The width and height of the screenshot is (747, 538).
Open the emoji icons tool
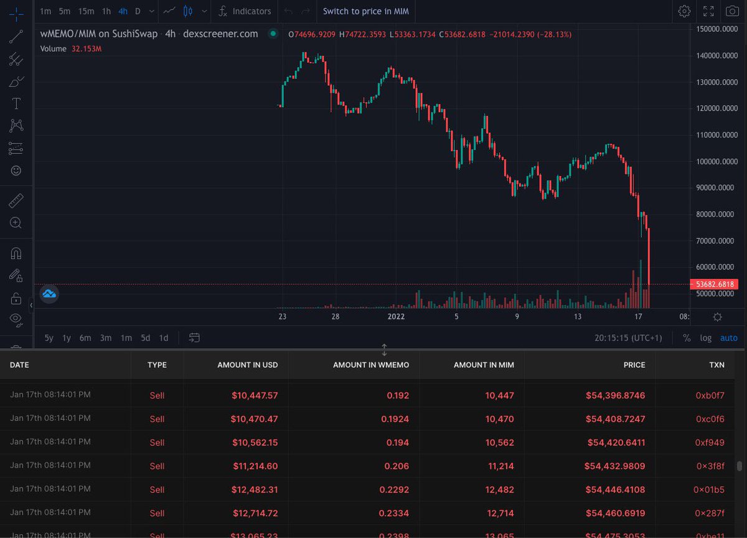pos(16,170)
